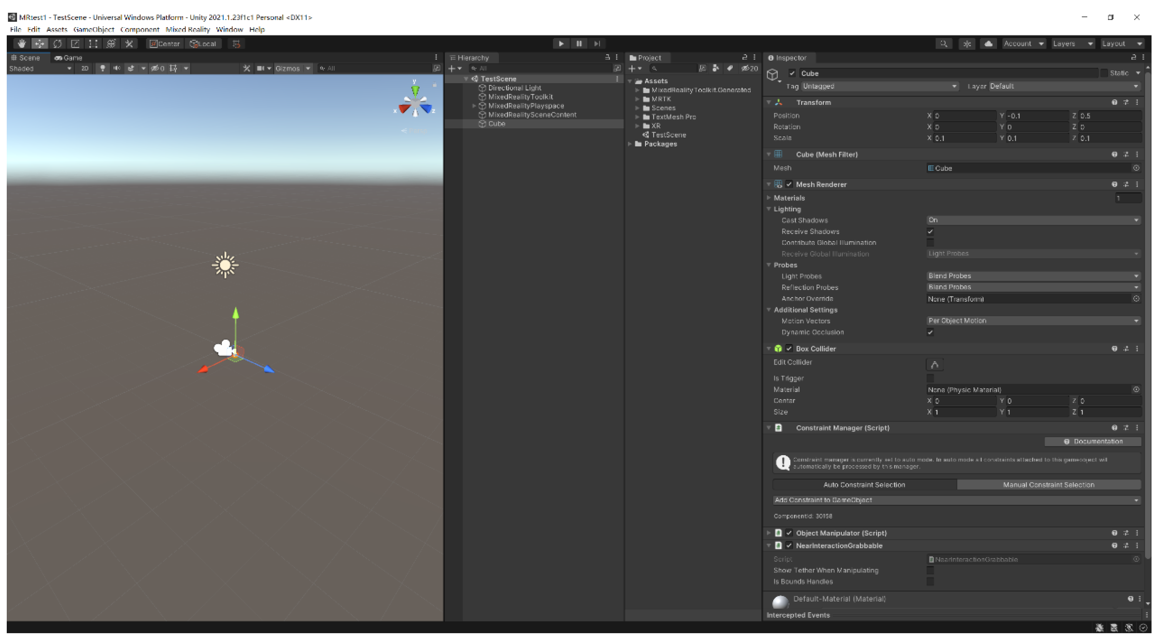
Task: Expand MixedRealityPlayspace in Hierarchy
Action: pyautogui.click(x=474, y=106)
